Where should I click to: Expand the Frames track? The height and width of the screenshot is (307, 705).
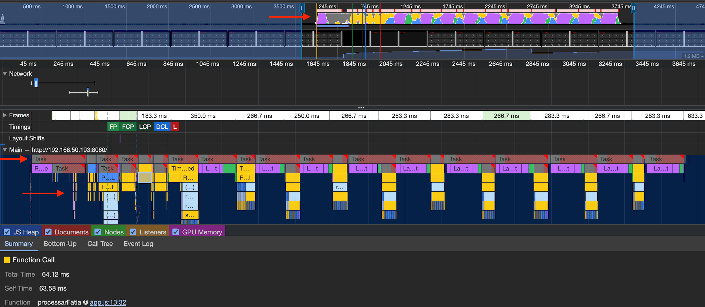5,115
